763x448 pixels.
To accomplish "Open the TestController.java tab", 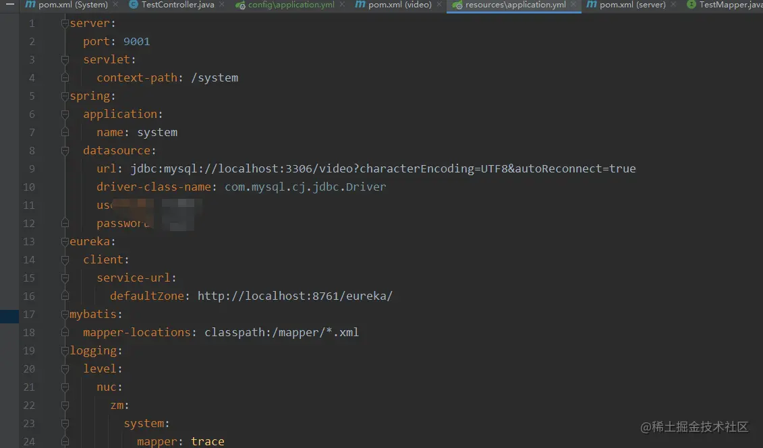I will [177, 4].
